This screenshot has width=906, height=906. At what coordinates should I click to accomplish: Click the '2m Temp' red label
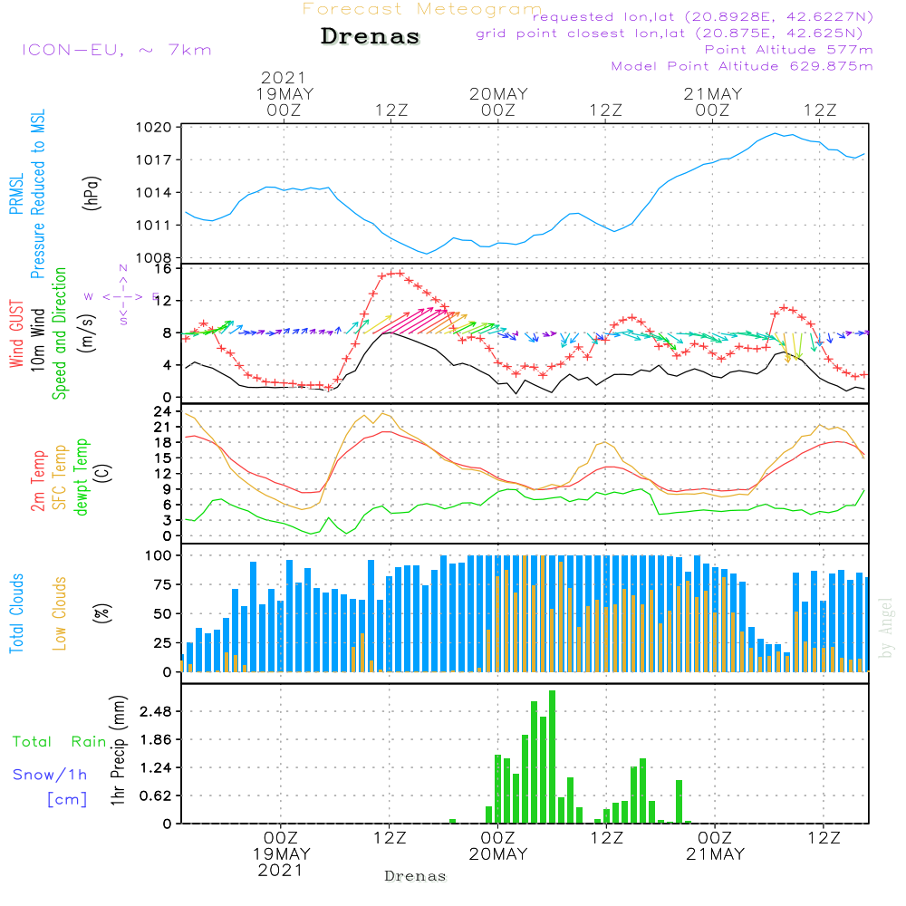point(37,481)
